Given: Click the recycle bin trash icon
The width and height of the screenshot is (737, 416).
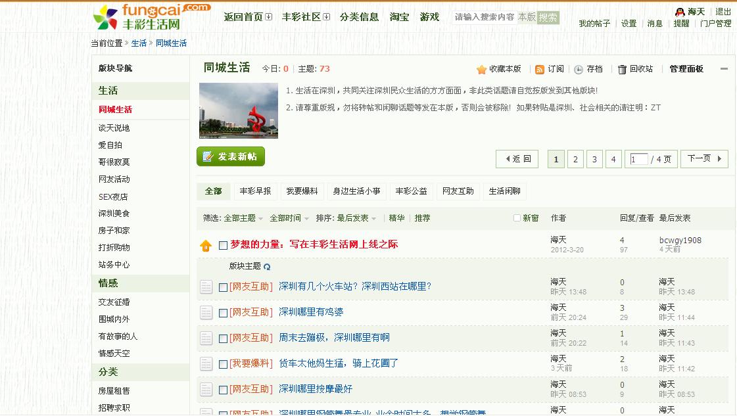Looking at the screenshot, I should tap(622, 70).
